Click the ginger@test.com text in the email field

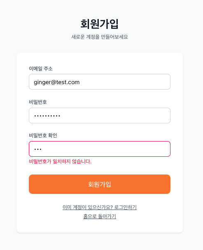tap(57, 82)
